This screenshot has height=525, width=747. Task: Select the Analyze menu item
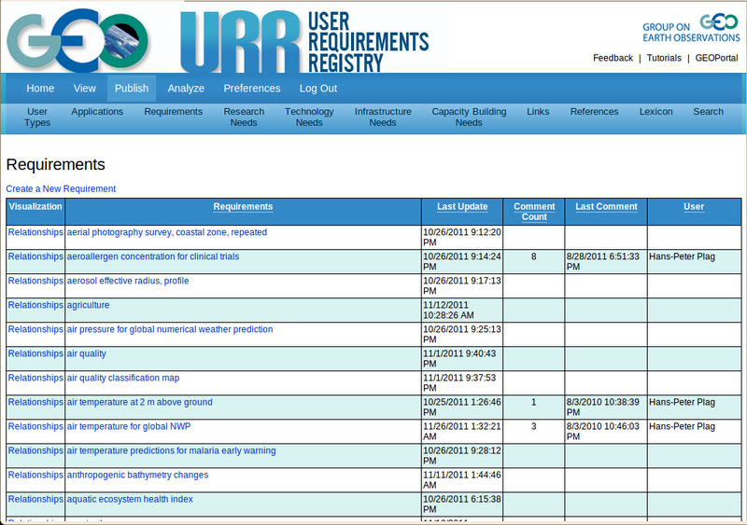tap(186, 89)
